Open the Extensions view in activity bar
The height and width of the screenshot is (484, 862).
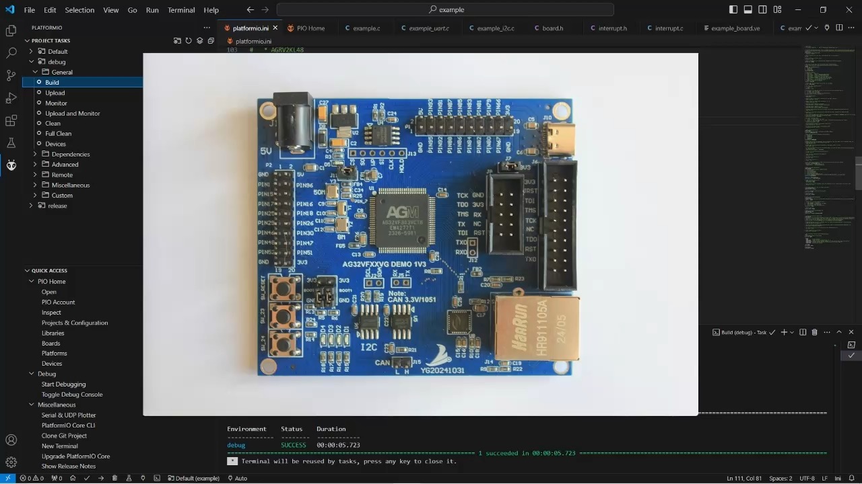tap(11, 120)
